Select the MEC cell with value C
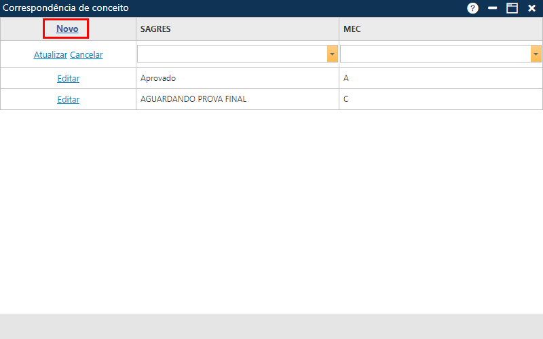The image size is (543, 339). (346, 99)
